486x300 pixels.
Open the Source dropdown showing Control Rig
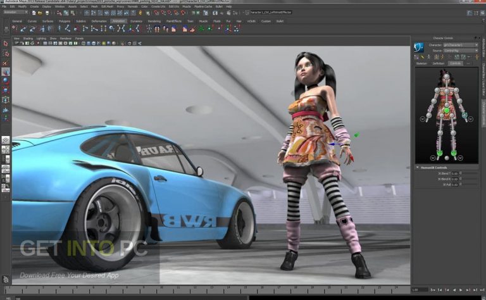(x=461, y=51)
